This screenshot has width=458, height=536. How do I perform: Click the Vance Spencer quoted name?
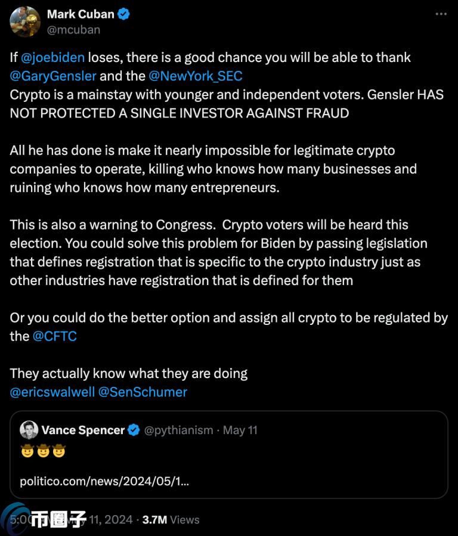pyautogui.click(x=83, y=430)
